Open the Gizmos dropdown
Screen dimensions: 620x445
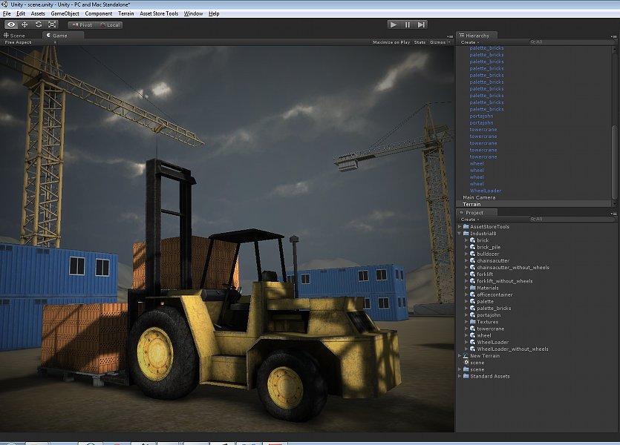point(440,42)
